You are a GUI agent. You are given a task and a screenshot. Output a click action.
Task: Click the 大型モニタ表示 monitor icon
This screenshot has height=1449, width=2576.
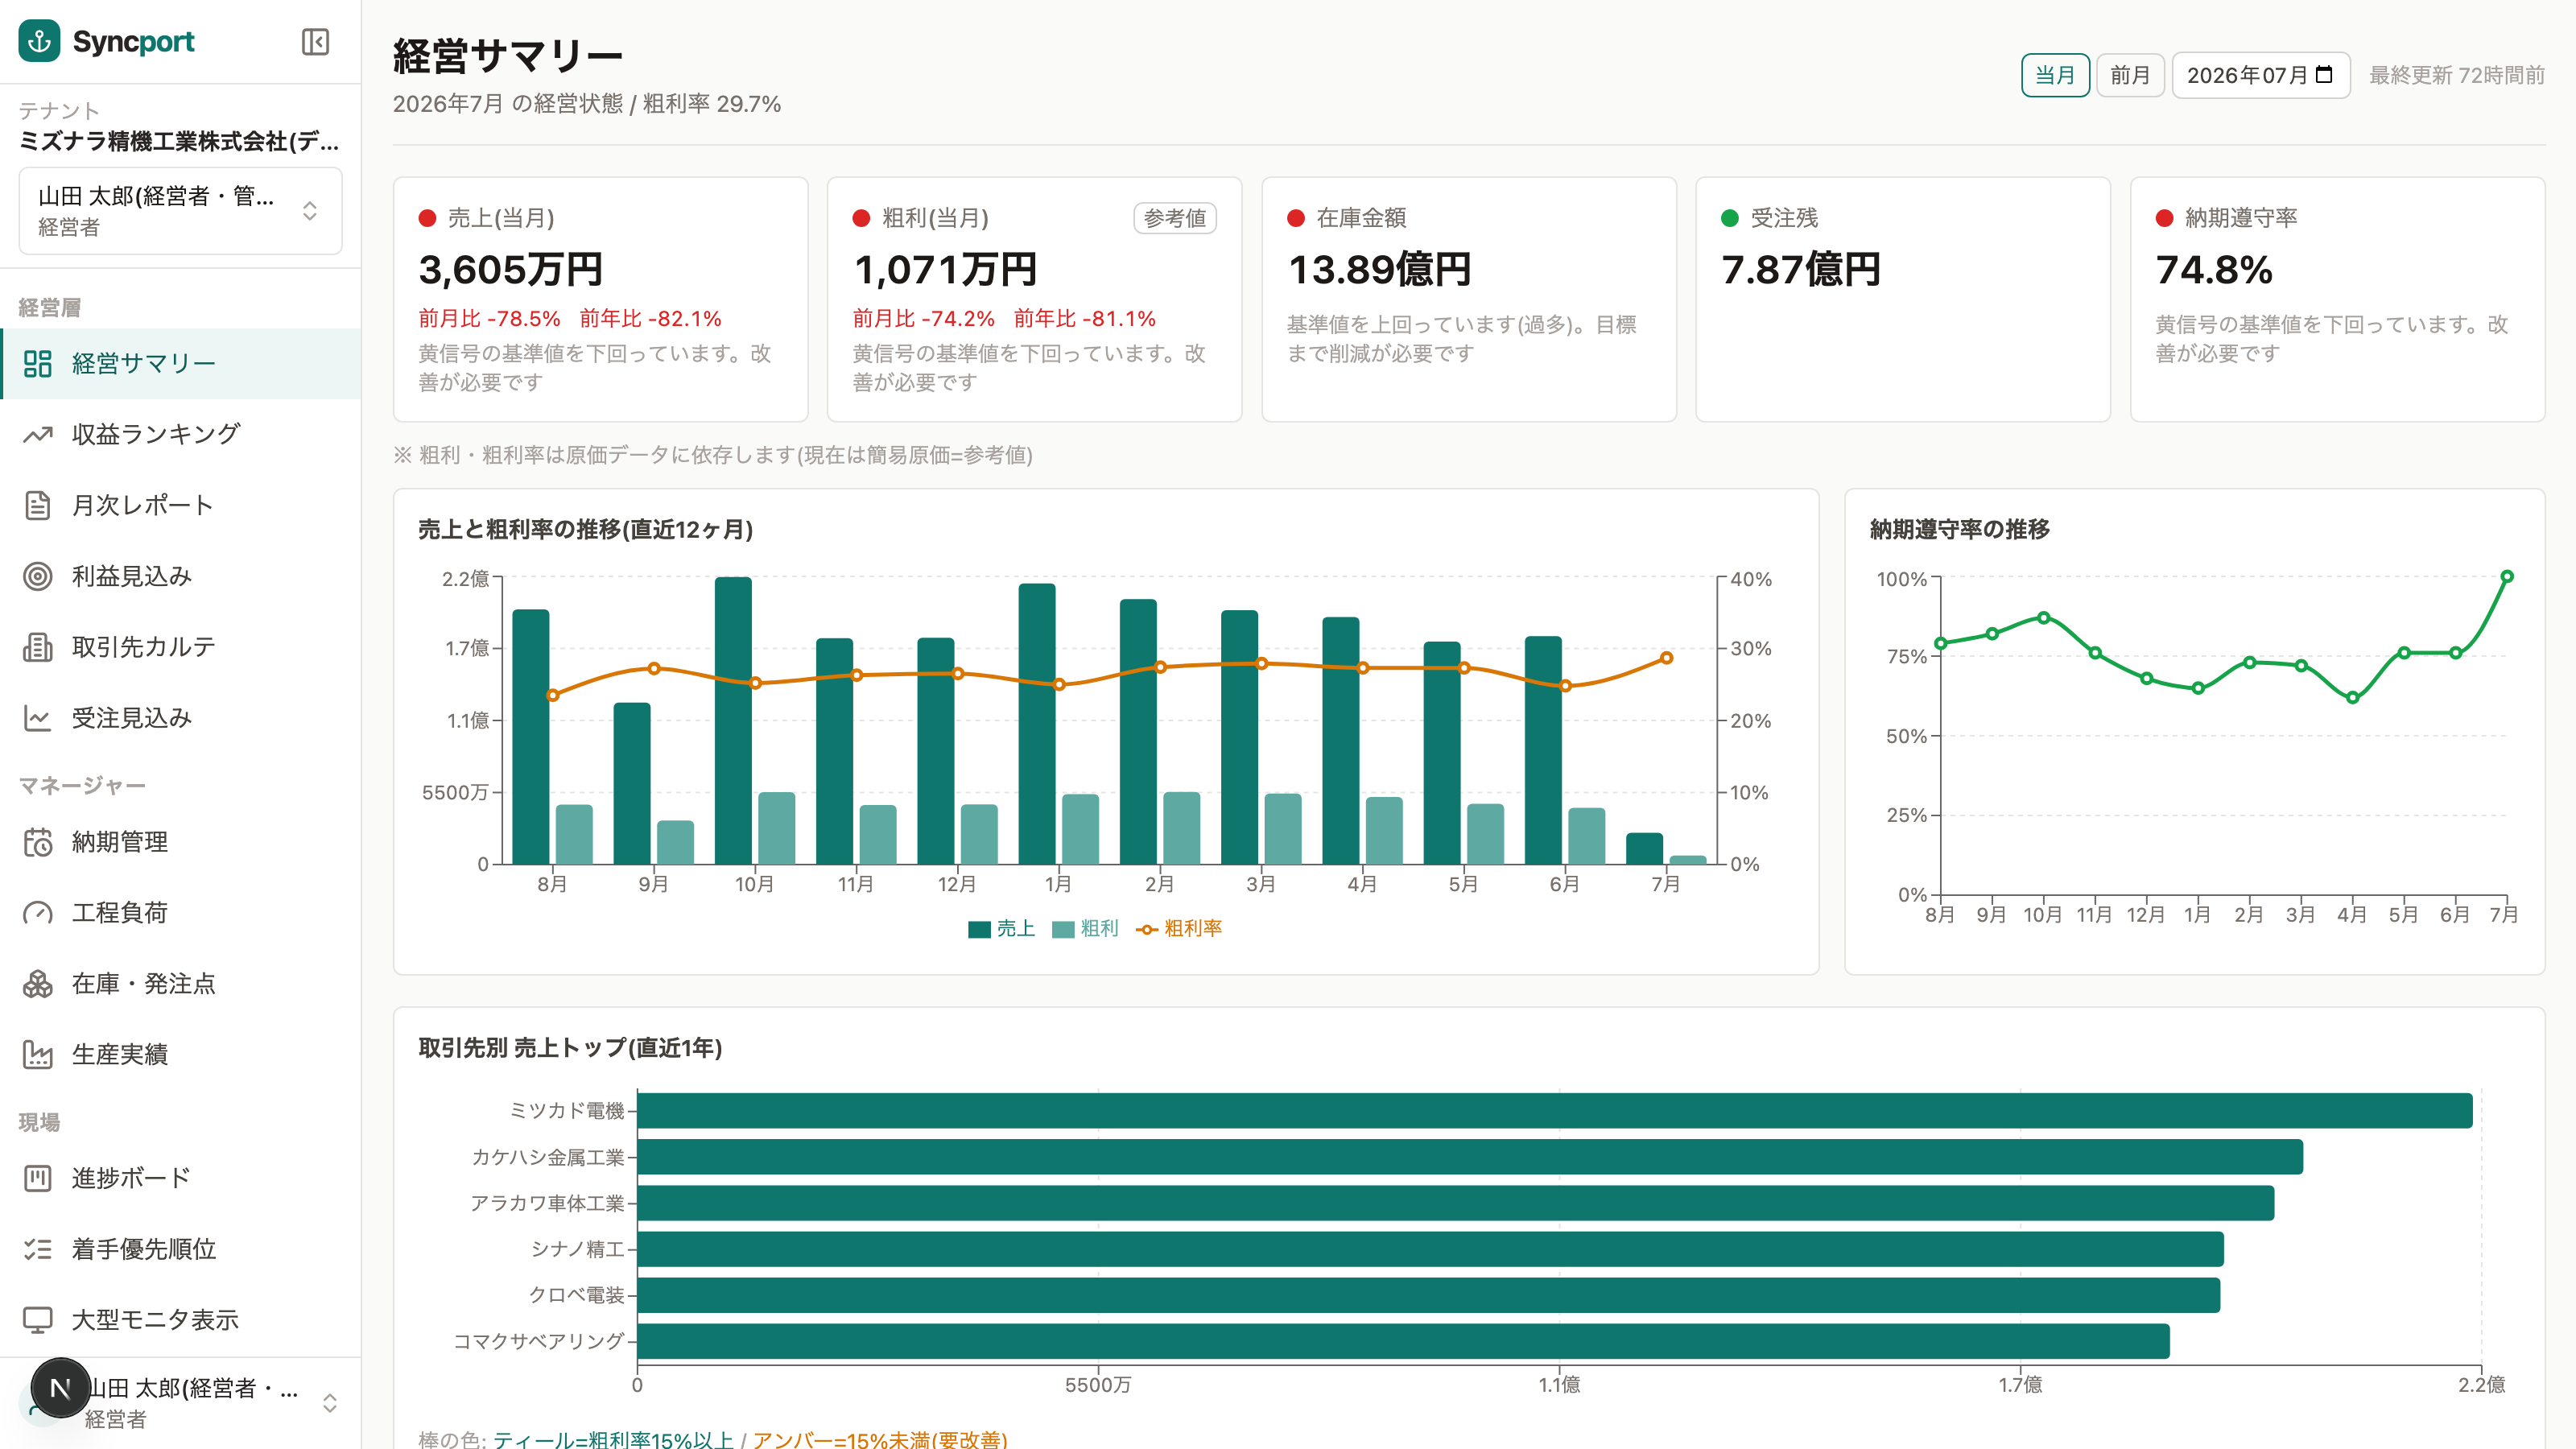click(x=38, y=1320)
